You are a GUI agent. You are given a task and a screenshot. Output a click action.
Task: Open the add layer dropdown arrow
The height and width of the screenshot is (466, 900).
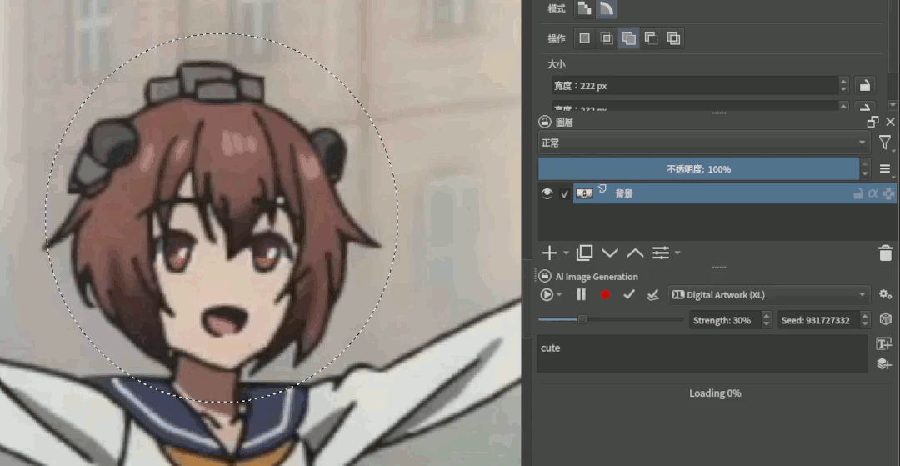(x=567, y=253)
